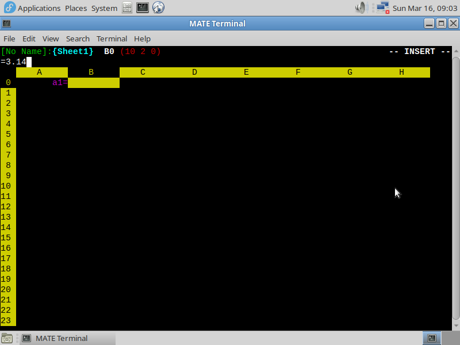
Task: Open the Edit menu in terminal
Action: (29, 39)
